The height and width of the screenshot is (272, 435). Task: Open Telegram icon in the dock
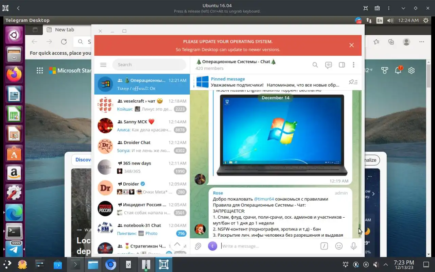(x=14, y=250)
